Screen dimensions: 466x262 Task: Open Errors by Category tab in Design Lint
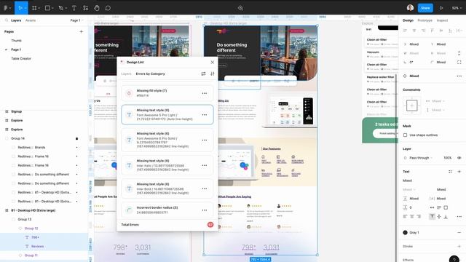point(150,74)
